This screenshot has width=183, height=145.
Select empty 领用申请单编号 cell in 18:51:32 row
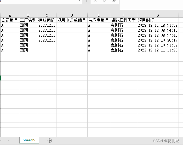coord(72,25)
